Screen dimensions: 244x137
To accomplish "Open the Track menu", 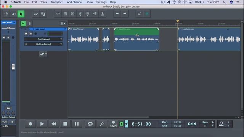I will click(x=43, y=2).
